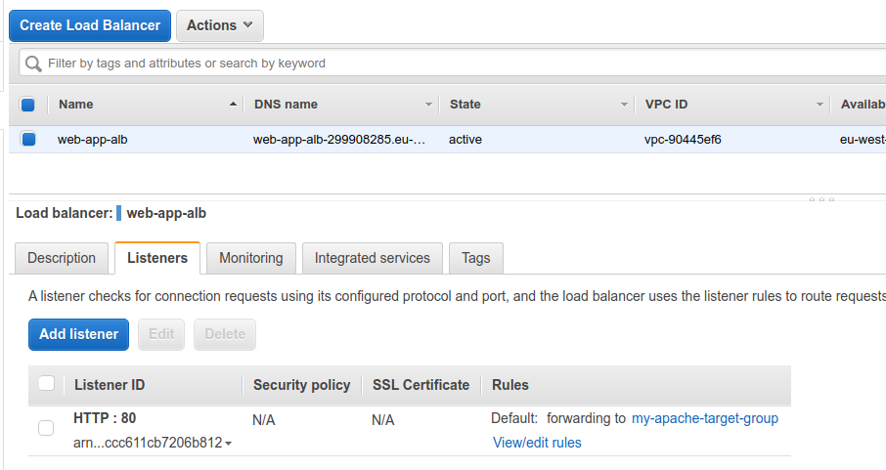This screenshot has width=886, height=470.
Task: Open the VPC ID column dropdown arrow
Action: pyautogui.click(x=820, y=105)
